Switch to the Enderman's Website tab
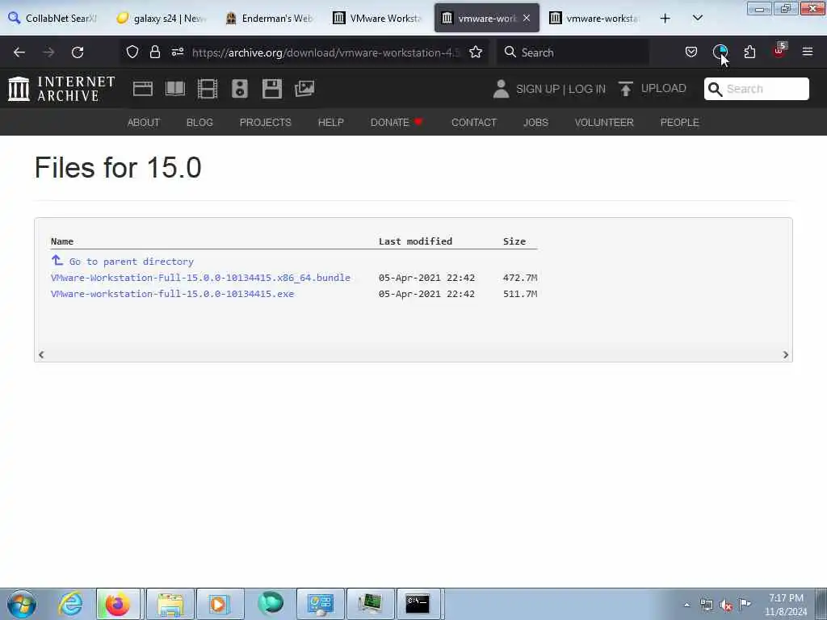 270,19
